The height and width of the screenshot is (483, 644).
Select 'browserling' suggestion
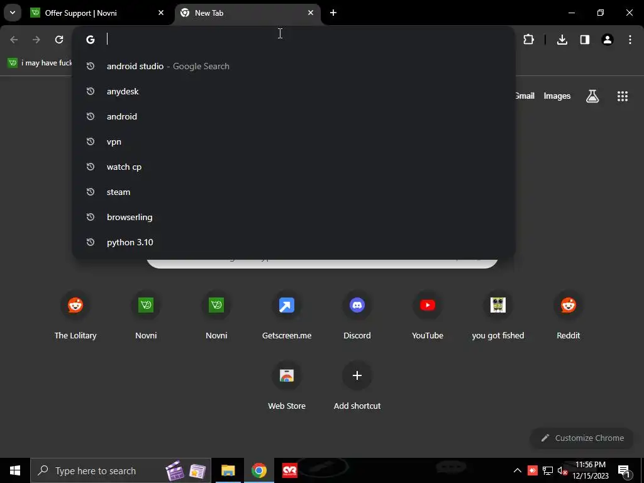[x=294, y=217]
